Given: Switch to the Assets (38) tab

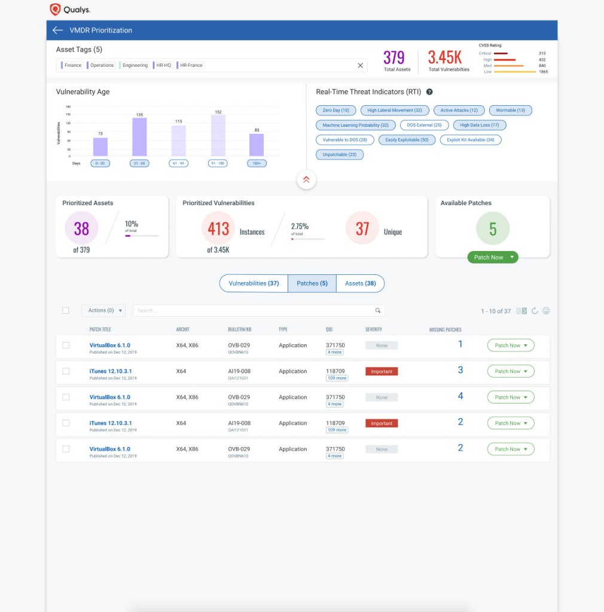Looking at the screenshot, I should (360, 283).
